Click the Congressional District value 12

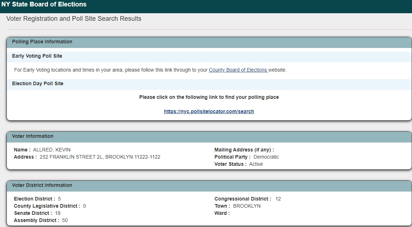[x=278, y=199]
